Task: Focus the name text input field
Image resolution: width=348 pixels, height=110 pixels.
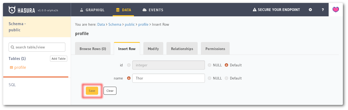Action: point(169,78)
